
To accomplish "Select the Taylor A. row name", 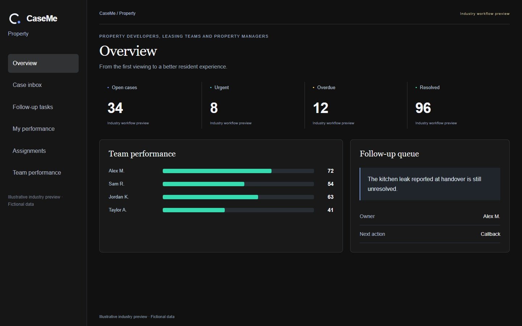I will pyautogui.click(x=117, y=210).
